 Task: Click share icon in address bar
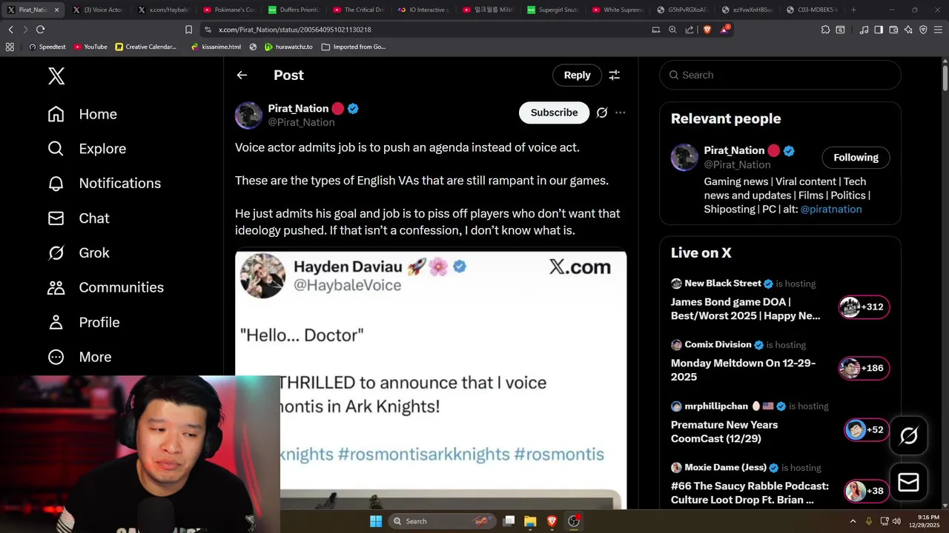(x=690, y=30)
